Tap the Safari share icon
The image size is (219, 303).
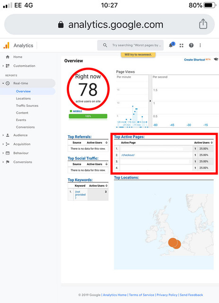(x=203, y=24)
